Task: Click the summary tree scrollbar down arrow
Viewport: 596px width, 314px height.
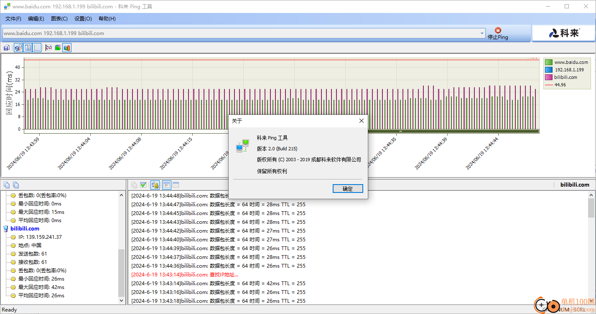Action: pos(122,301)
